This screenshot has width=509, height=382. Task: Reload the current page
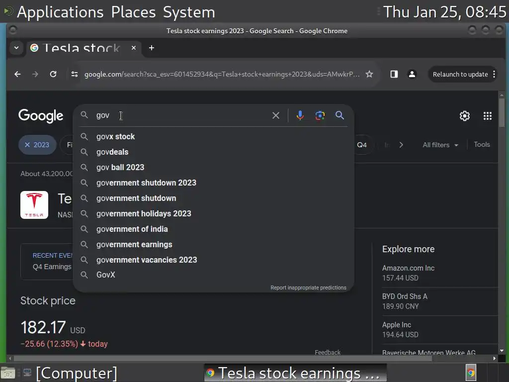point(53,75)
